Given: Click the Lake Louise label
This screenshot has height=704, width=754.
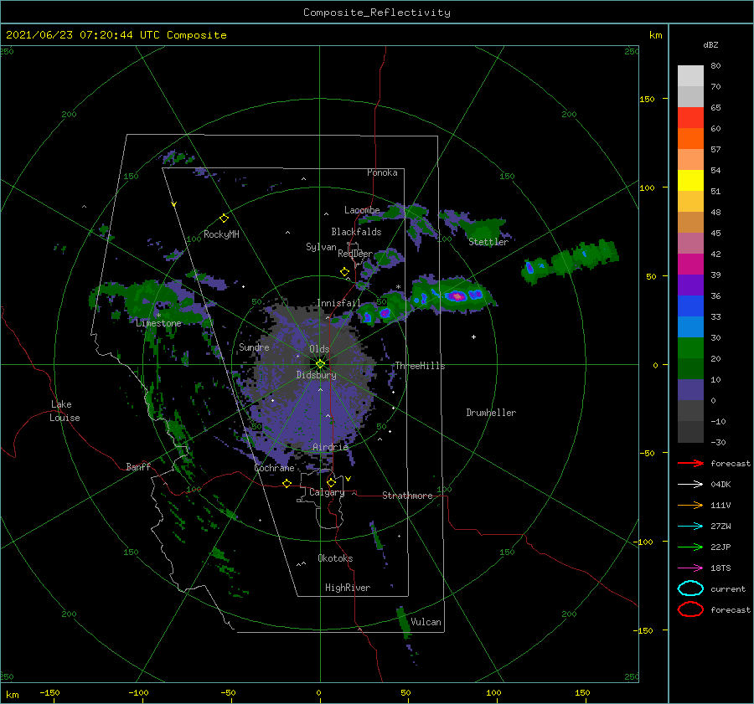Looking at the screenshot, I should (x=65, y=411).
